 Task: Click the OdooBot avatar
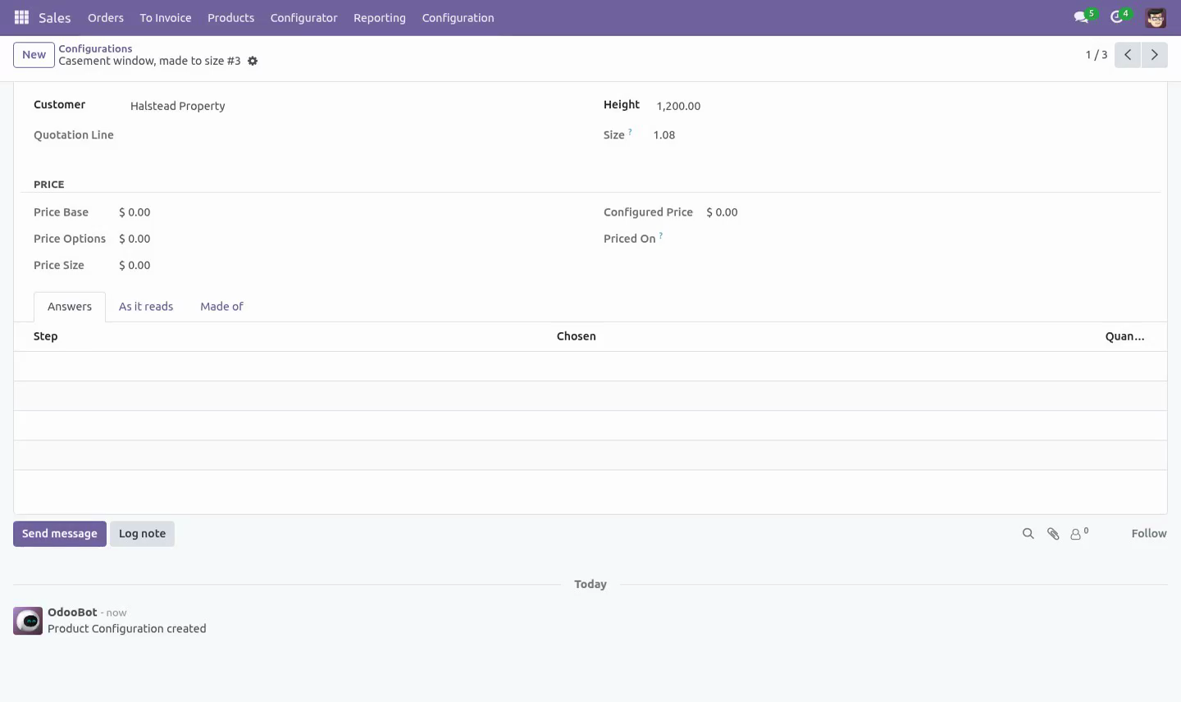pos(28,621)
